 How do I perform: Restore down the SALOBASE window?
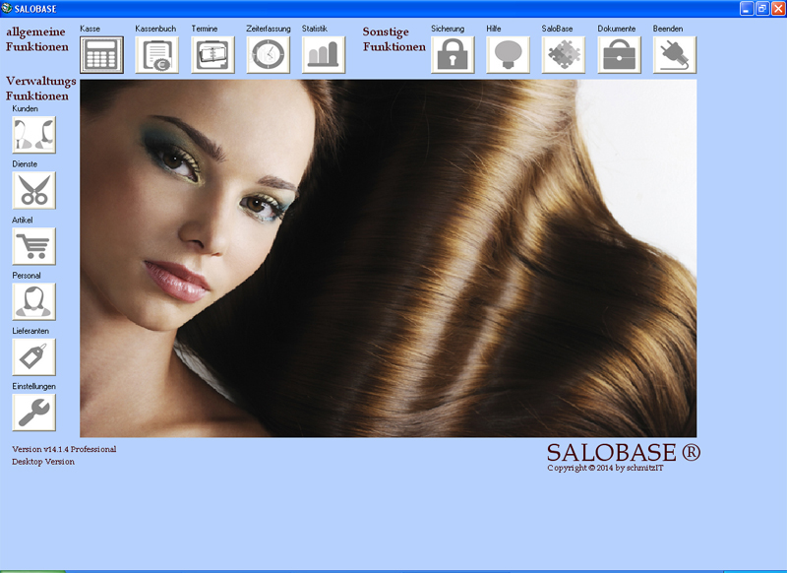tap(762, 9)
